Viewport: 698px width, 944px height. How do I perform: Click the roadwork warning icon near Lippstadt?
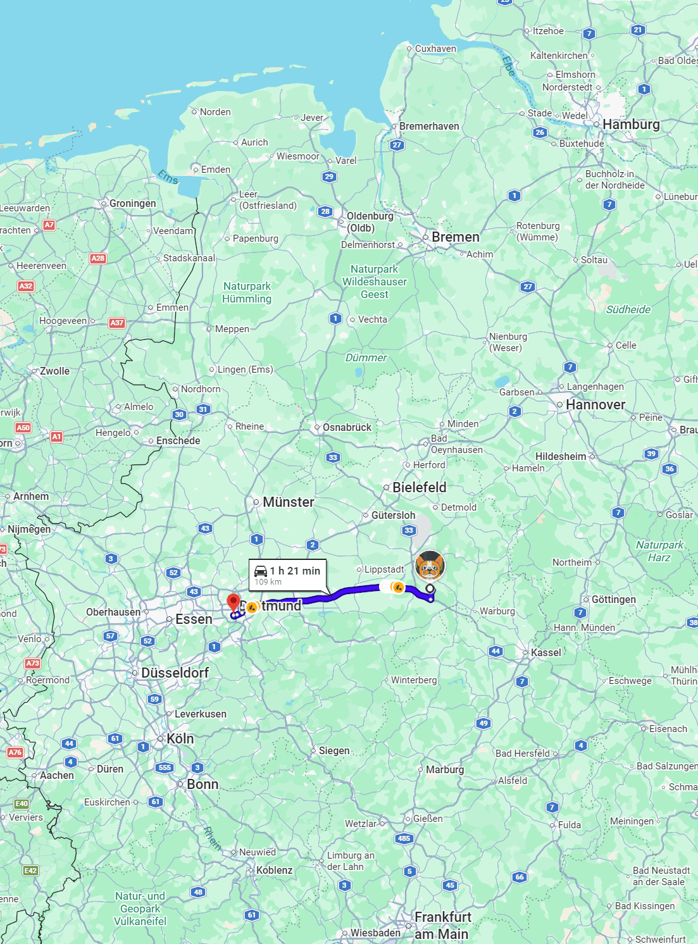397,588
